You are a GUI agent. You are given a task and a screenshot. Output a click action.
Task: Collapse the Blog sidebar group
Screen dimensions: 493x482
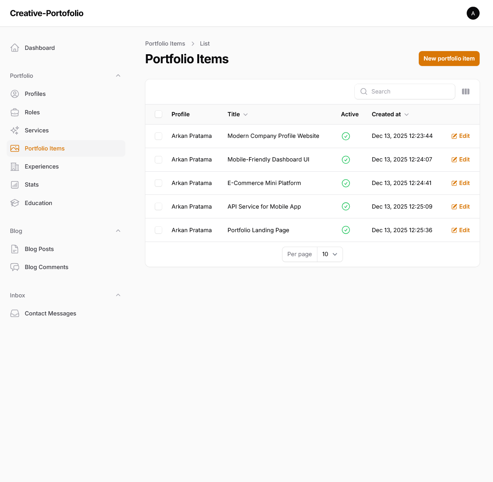coord(118,231)
